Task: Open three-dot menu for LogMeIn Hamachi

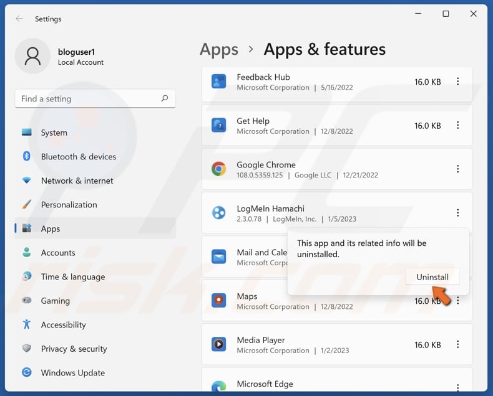Action: coord(457,213)
